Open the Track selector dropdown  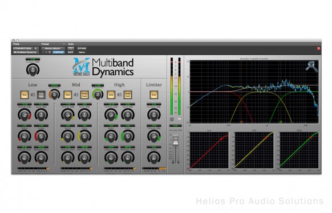[23, 48]
